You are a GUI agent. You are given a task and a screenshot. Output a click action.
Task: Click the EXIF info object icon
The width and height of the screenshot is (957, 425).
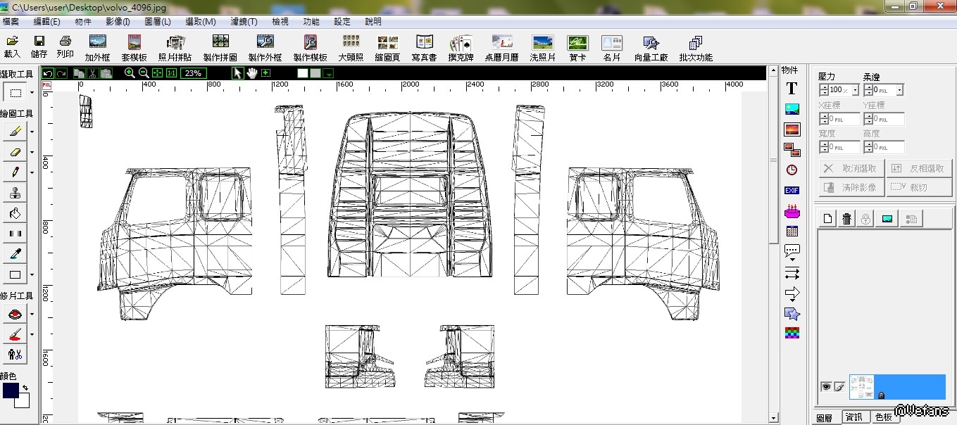[792, 190]
